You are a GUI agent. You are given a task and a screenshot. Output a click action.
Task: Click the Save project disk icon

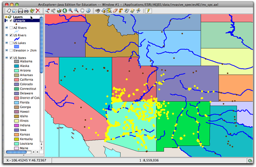pos(20,11)
